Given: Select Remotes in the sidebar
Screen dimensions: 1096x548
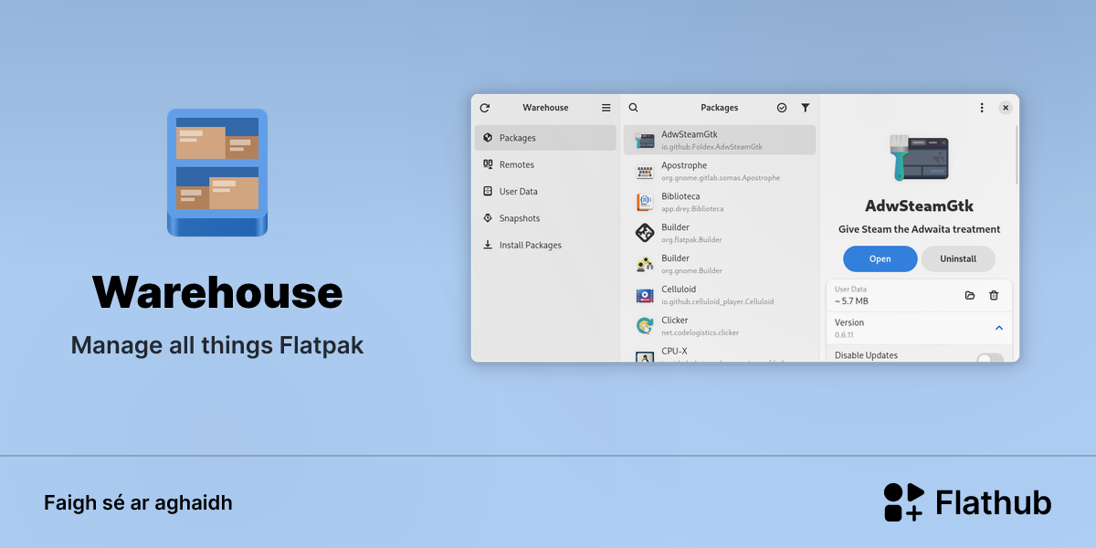Looking at the screenshot, I should pyautogui.click(x=545, y=164).
